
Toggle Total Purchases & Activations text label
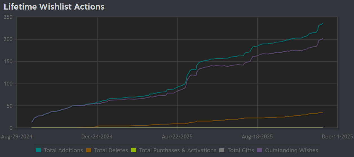point(178,151)
